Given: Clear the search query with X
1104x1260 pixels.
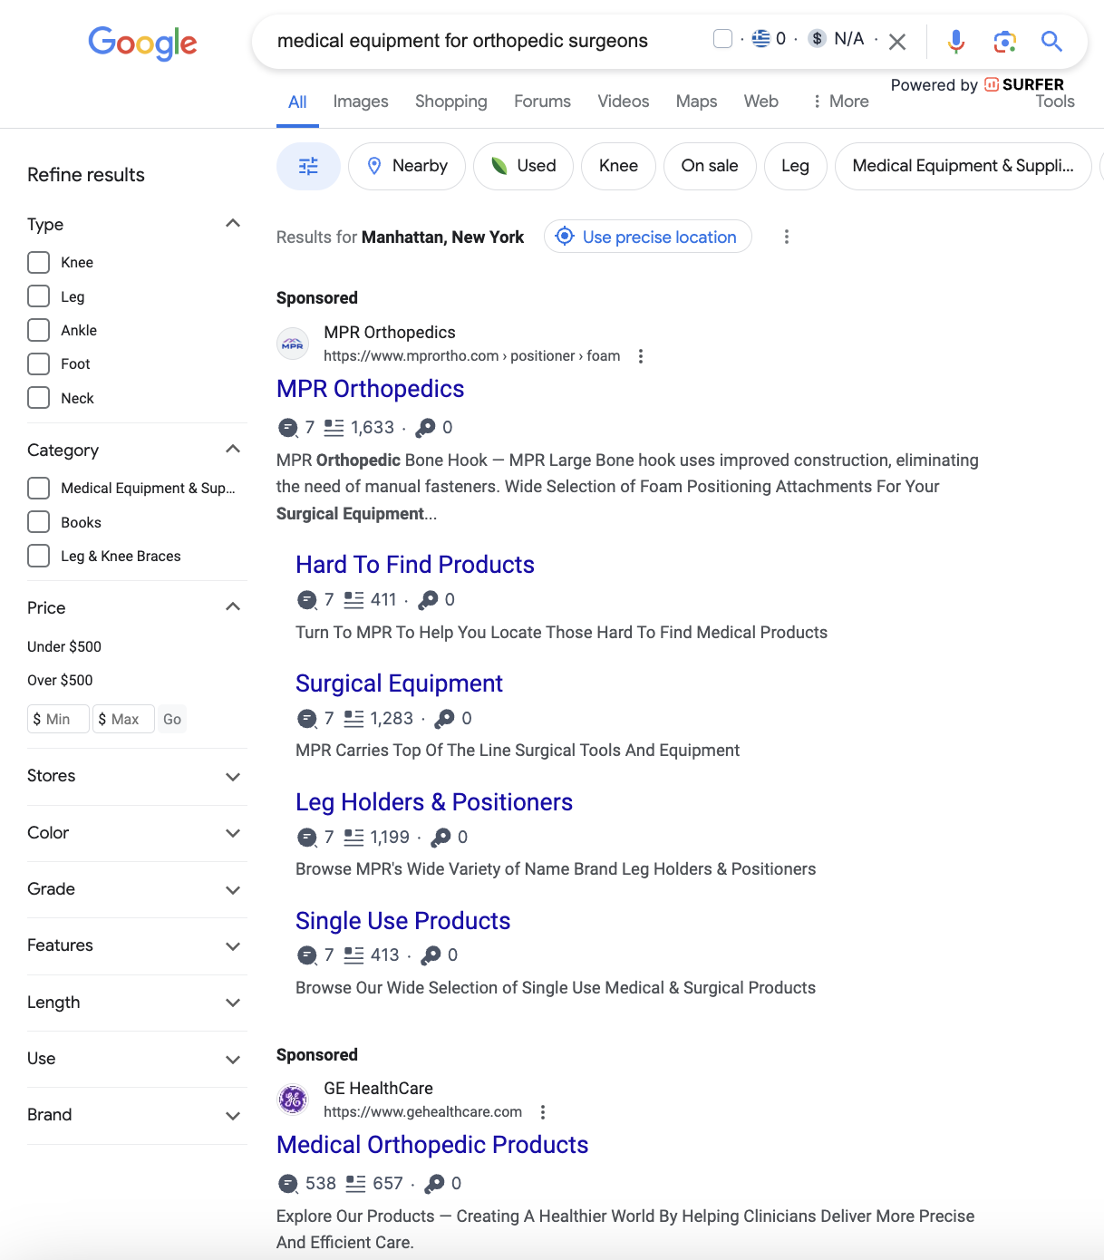Looking at the screenshot, I should click(x=897, y=42).
